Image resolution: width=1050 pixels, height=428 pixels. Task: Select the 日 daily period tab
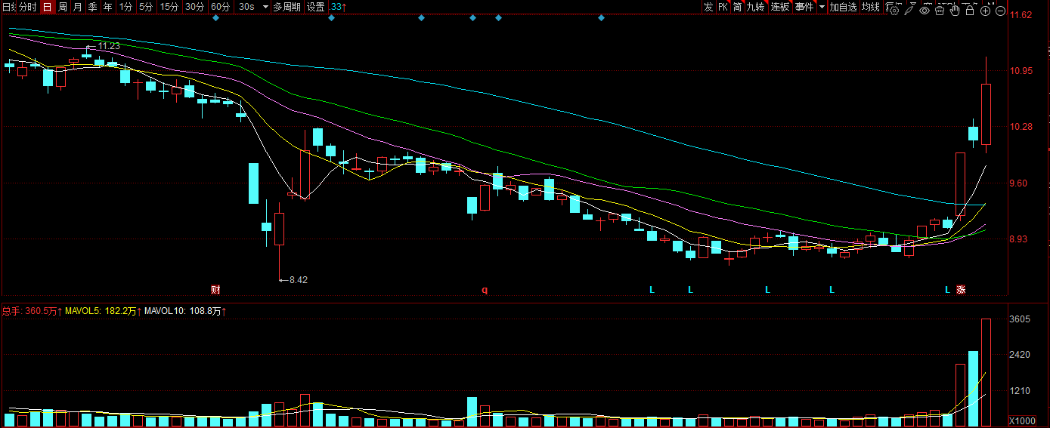[47, 7]
